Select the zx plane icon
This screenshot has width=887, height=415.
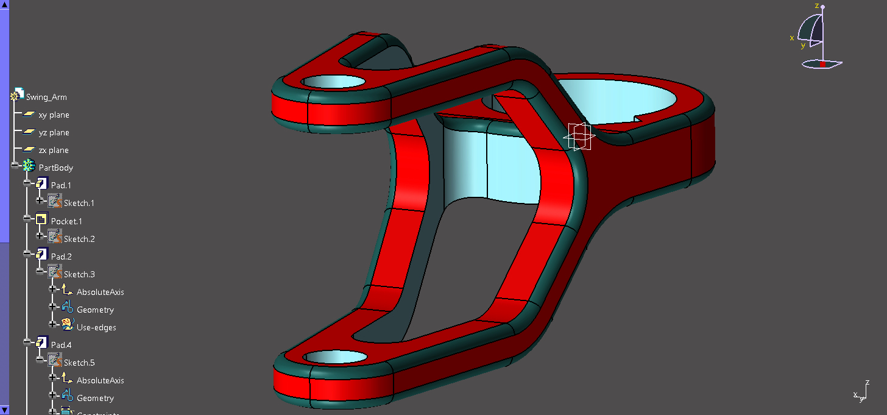pos(29,150)
